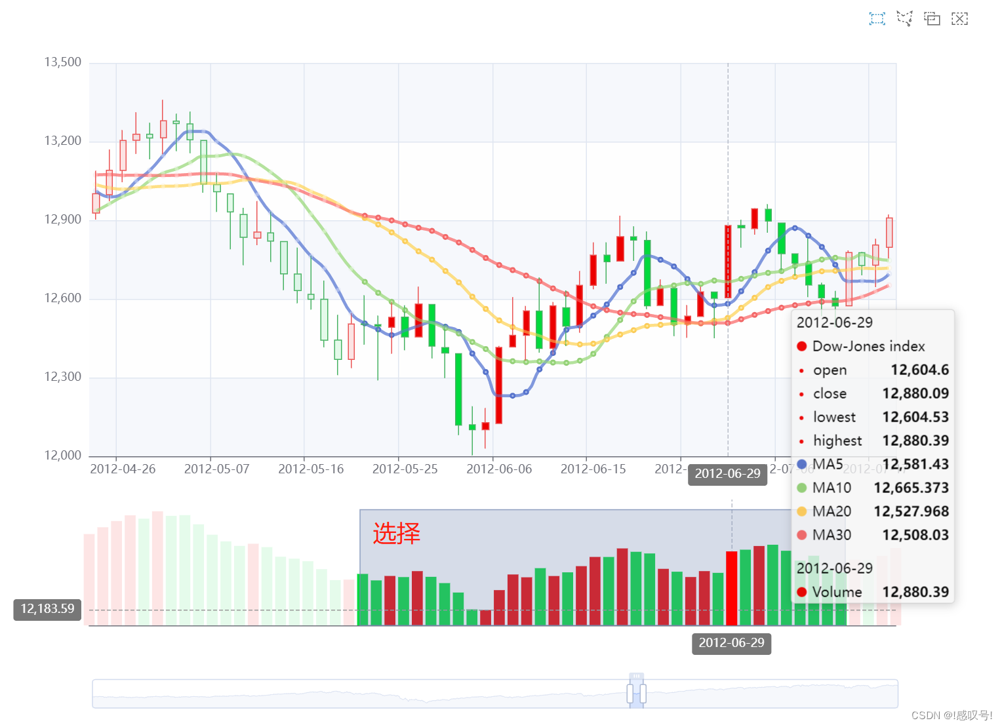This screenshot has height=727, width=1002.
Task: Click the 12,183.59 volume axis pointer label
Action: (x=47, y=609)
